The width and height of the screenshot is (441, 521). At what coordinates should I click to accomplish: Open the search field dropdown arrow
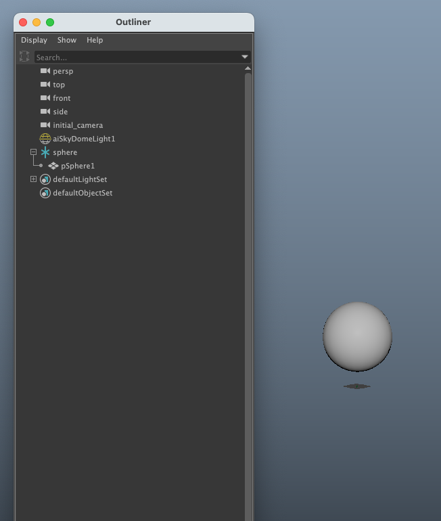(245, 57)
